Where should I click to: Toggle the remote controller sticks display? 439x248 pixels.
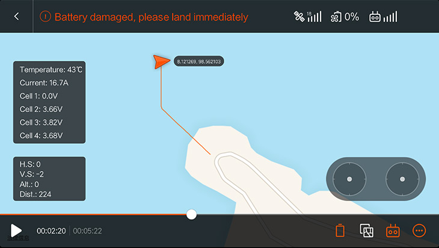coord(393,231)
